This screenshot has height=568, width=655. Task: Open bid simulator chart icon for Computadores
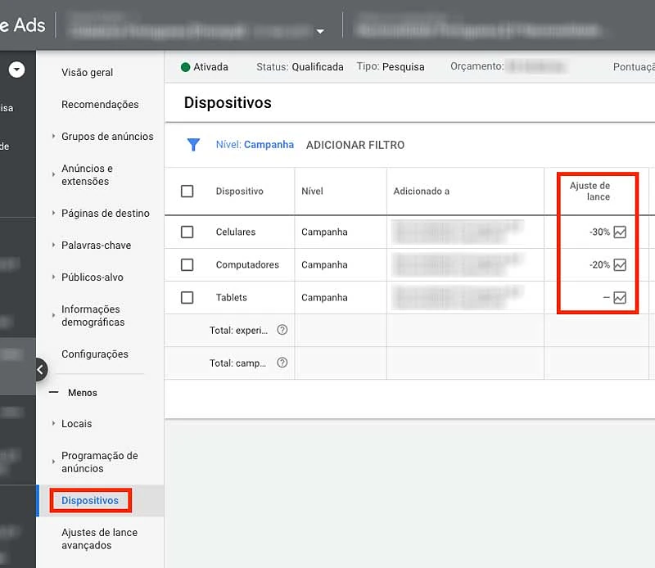pos(620,264)
